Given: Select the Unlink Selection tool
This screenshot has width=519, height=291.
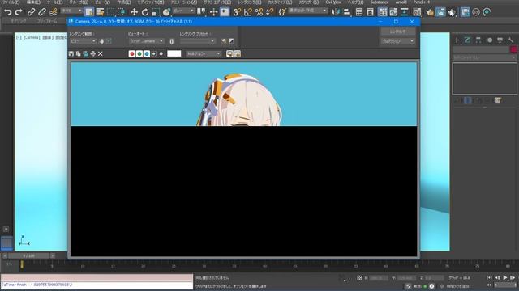Looking at the screenshot, I should (42, 12).
